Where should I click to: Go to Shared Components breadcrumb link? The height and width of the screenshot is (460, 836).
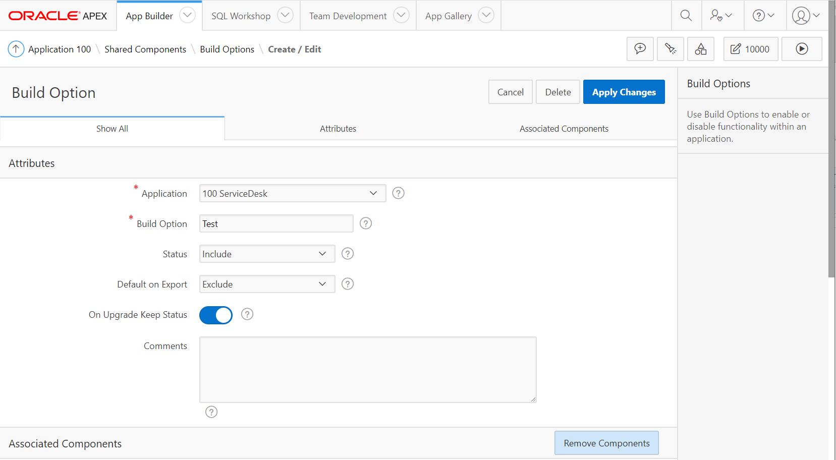(145, 49)
